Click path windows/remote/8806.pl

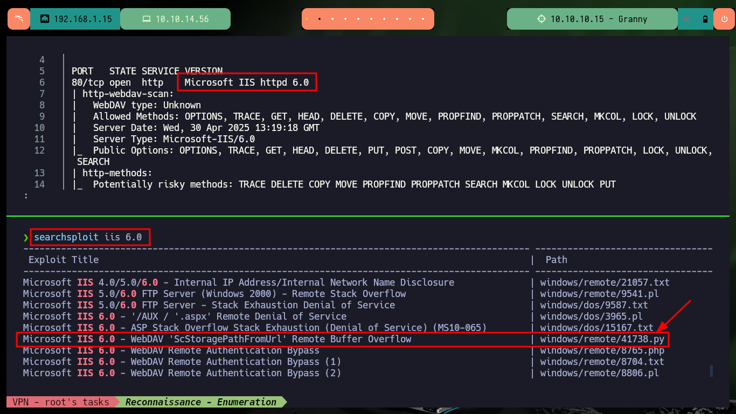pos(600,373)
